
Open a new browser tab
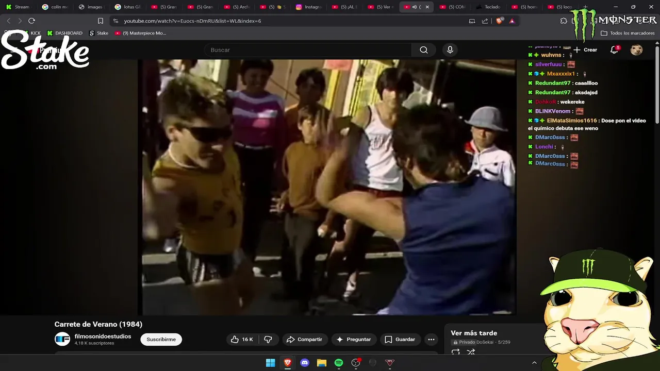[585, 7]
